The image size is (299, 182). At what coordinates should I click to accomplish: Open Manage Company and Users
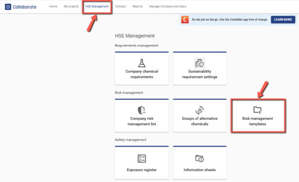[167, 6]
